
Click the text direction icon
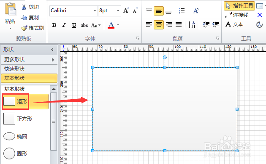(192, 25)
